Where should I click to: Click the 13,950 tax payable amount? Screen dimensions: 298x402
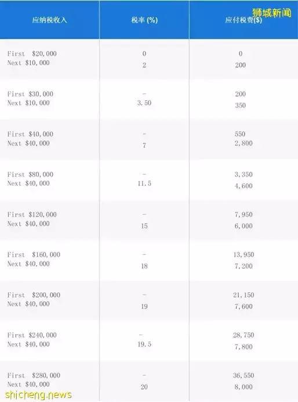pyautogui.click(x=244, y=255)
